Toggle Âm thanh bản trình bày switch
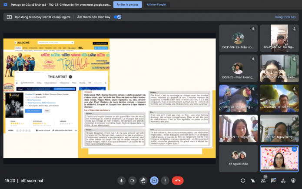302x189 pixels. [117, 17]
